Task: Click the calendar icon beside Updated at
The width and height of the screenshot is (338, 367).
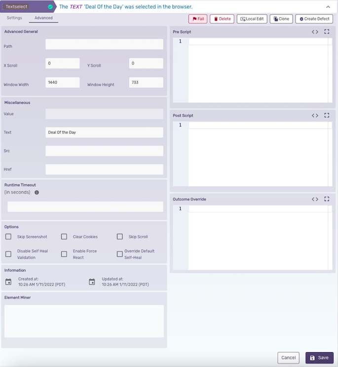Action: [92, 282]
